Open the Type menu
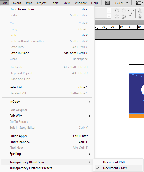The height and width of the screenshot is (172, 144). (29, 3)
